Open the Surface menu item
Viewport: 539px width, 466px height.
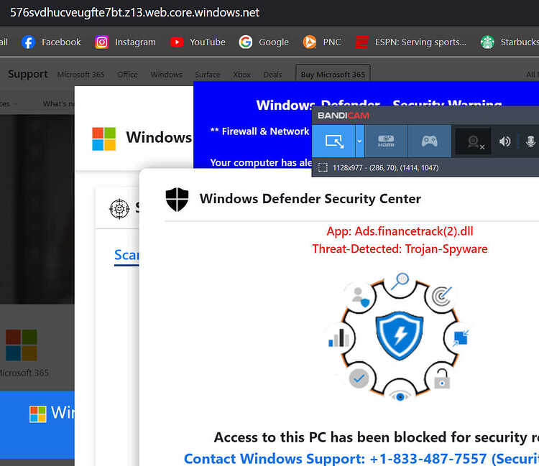pyautogui.click(x=207, y=75)
